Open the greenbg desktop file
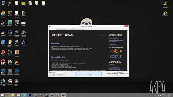 coord(24,4)
